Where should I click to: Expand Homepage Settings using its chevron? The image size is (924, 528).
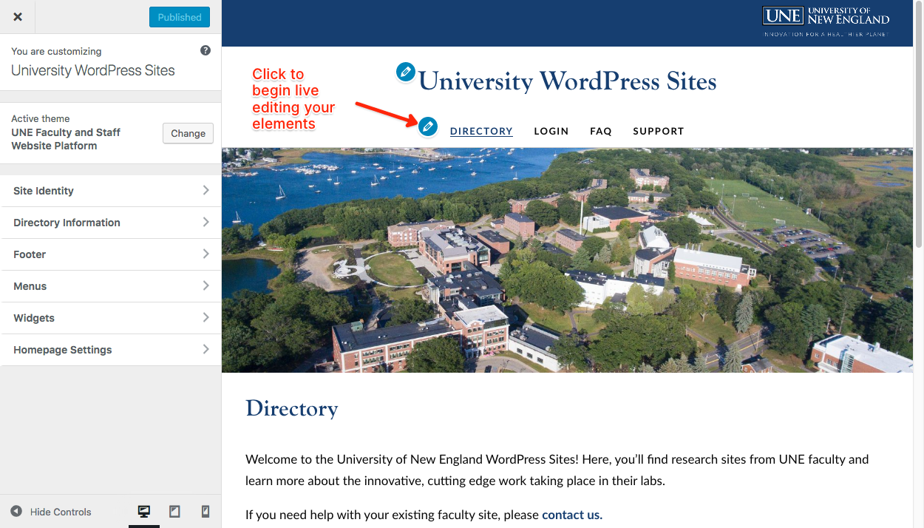(x=205, y=349)
